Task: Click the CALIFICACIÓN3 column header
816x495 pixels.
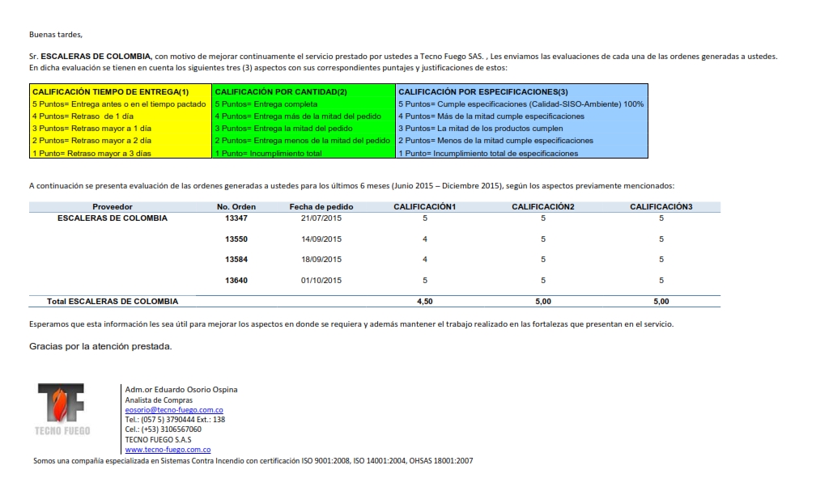Action: pos(661,207)
